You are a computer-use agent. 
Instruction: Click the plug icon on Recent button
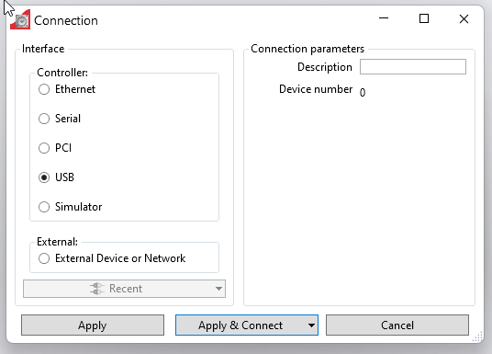(97, 289)
